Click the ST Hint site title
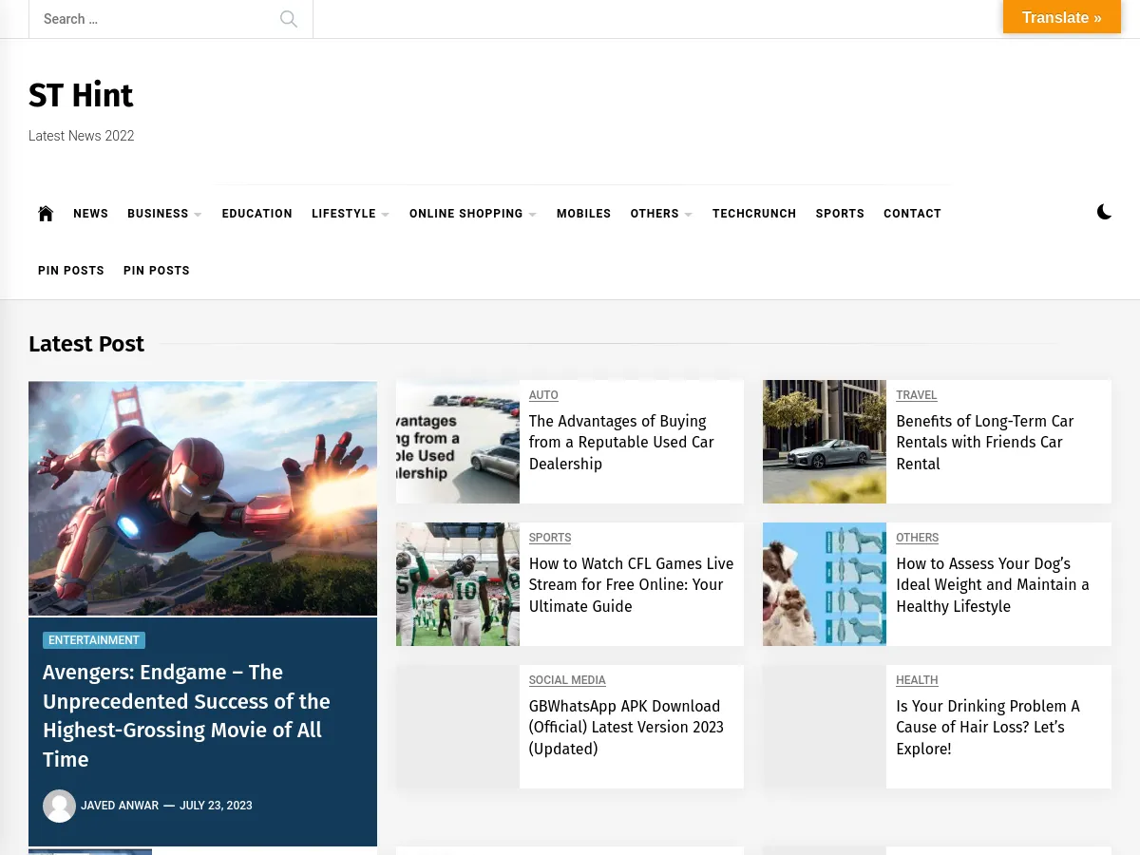The width and height of the screenshot is (1140, 855). pos(81,96)
